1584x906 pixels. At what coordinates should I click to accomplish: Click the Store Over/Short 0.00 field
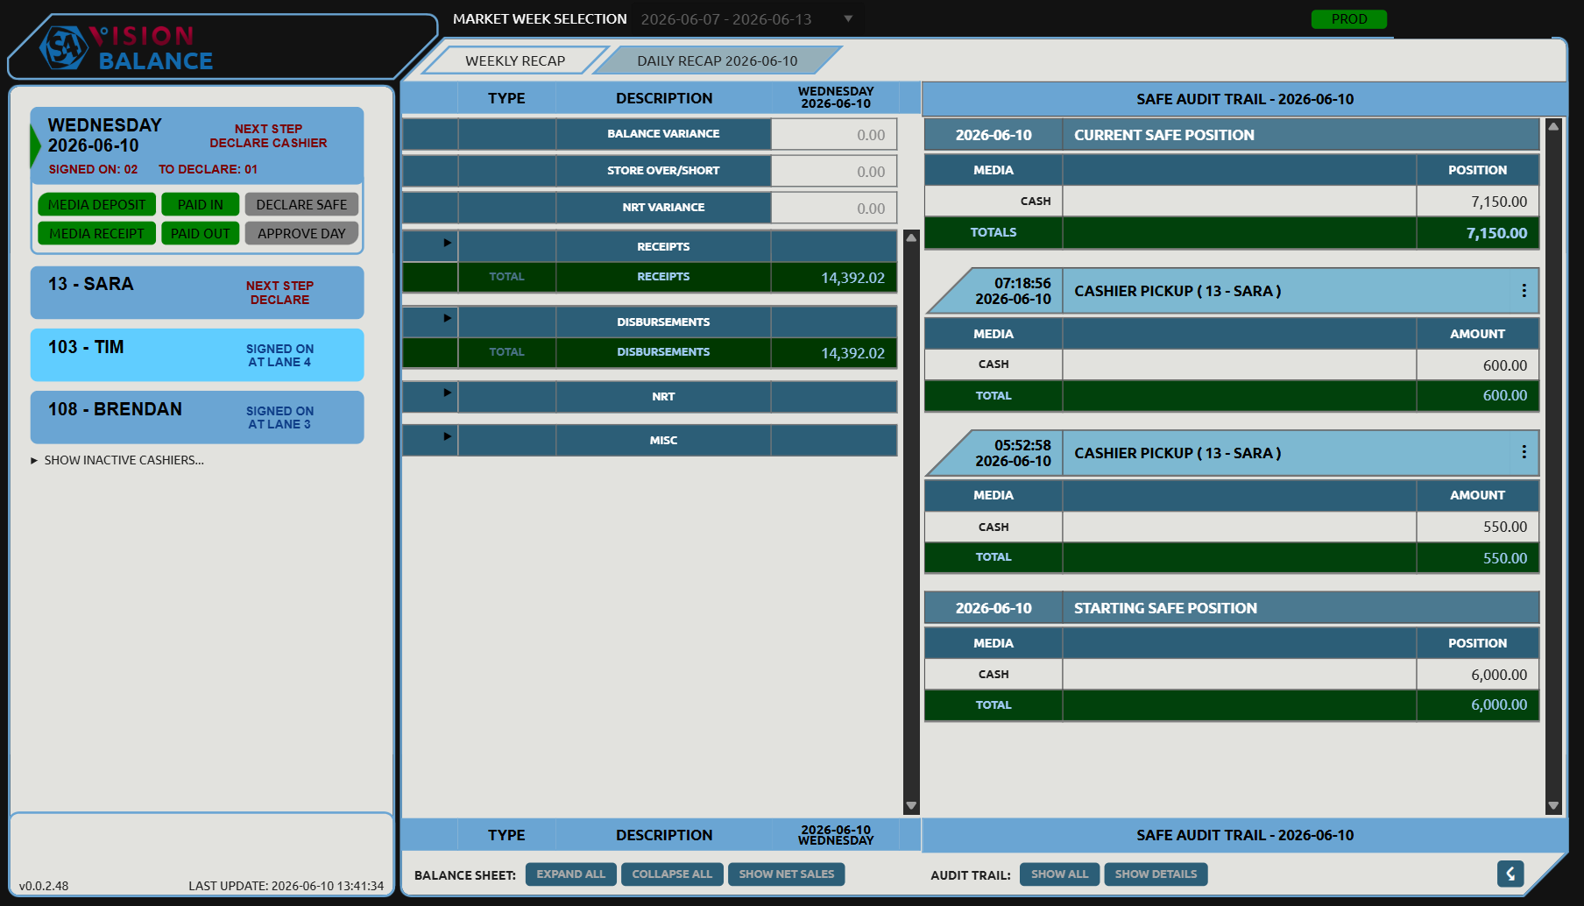coord(834,172)
